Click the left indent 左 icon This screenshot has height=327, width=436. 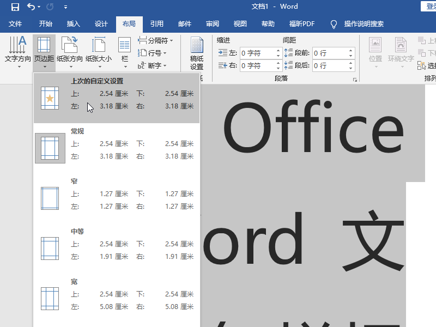tap(223, 52)
